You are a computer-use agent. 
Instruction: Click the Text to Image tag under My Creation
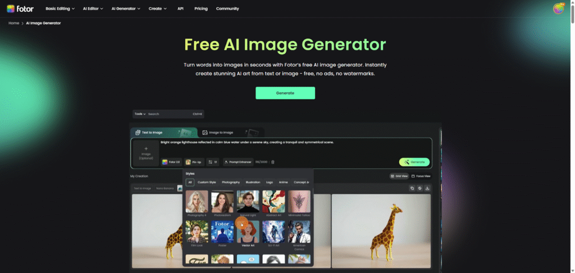pos(142,188)
